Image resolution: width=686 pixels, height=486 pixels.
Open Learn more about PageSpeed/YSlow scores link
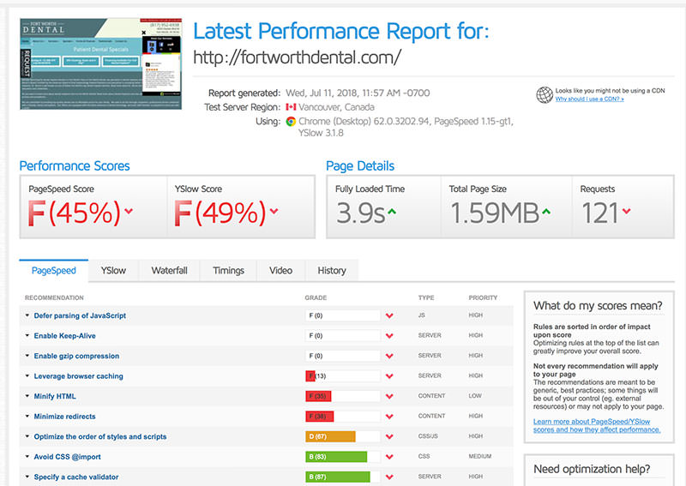point(597,426)
